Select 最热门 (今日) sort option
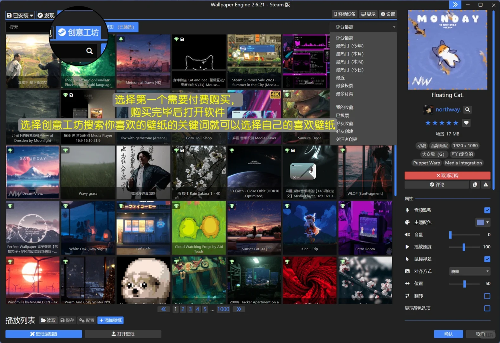Image resolution: width=500 pixels, height=343 pixels. (350, 70)
